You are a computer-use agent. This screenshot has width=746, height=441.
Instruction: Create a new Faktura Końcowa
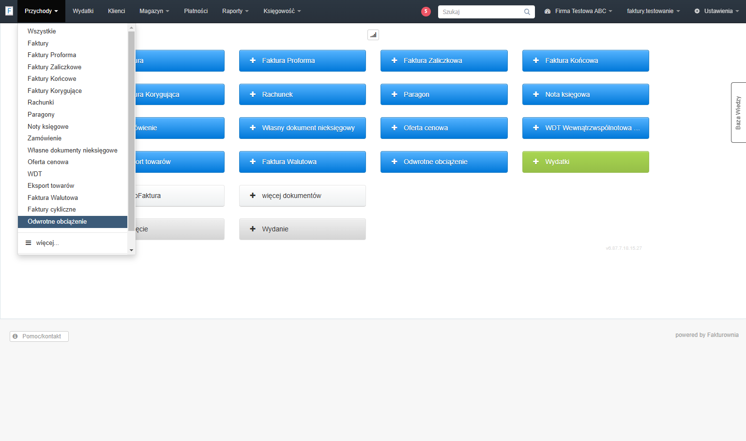click(586, 61)
